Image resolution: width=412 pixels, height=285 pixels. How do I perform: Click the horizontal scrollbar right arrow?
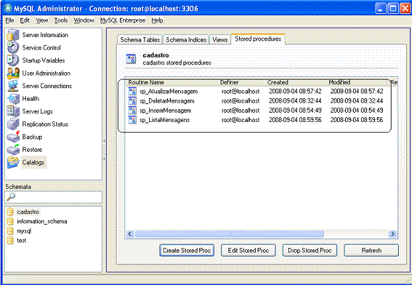[393, 234]
